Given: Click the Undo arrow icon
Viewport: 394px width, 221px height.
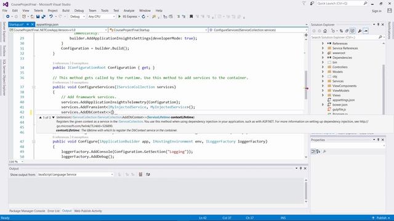Looking at the screenshot, I should click(x=51, y=17).
